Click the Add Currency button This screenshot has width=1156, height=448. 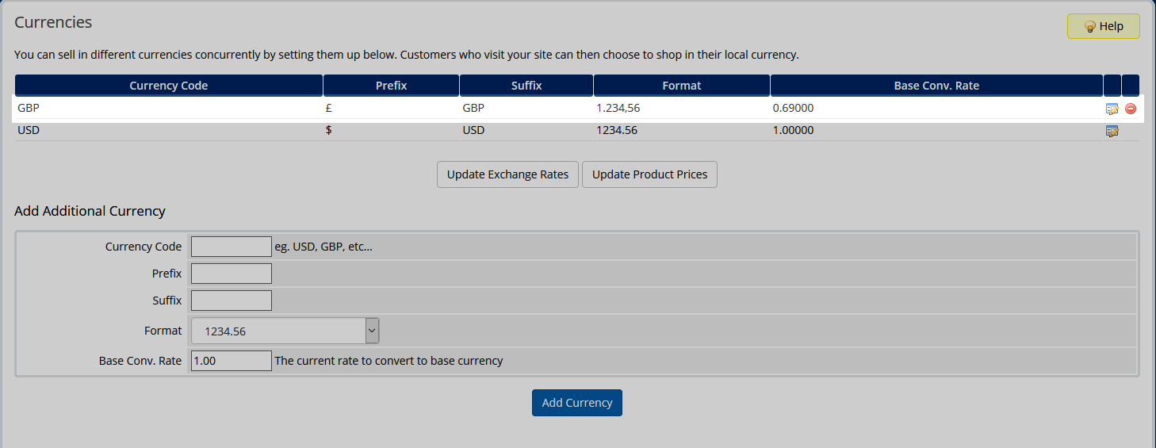[577, 403]
